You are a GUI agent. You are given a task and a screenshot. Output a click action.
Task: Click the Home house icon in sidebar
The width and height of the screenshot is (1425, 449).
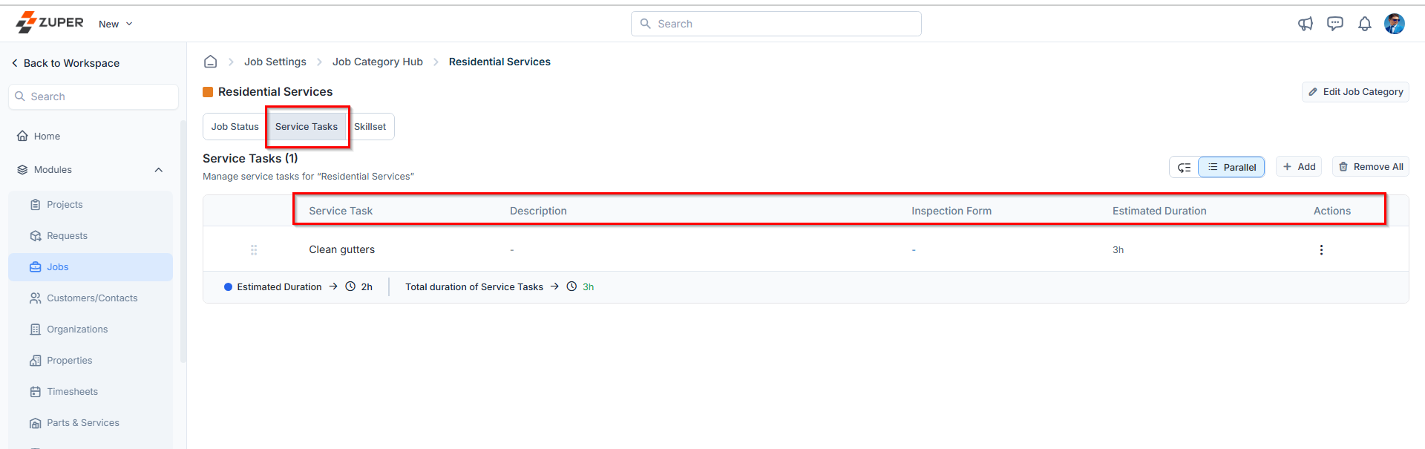pos(22,136)
